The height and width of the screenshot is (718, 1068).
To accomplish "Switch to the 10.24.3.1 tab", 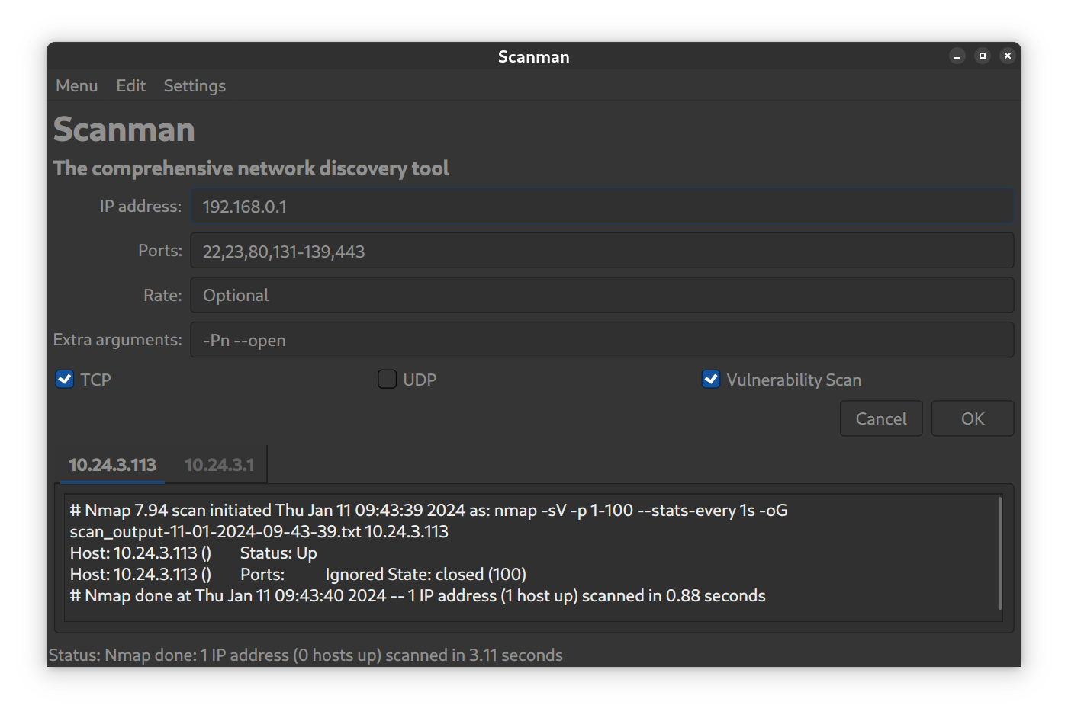I will coord(219,465).
